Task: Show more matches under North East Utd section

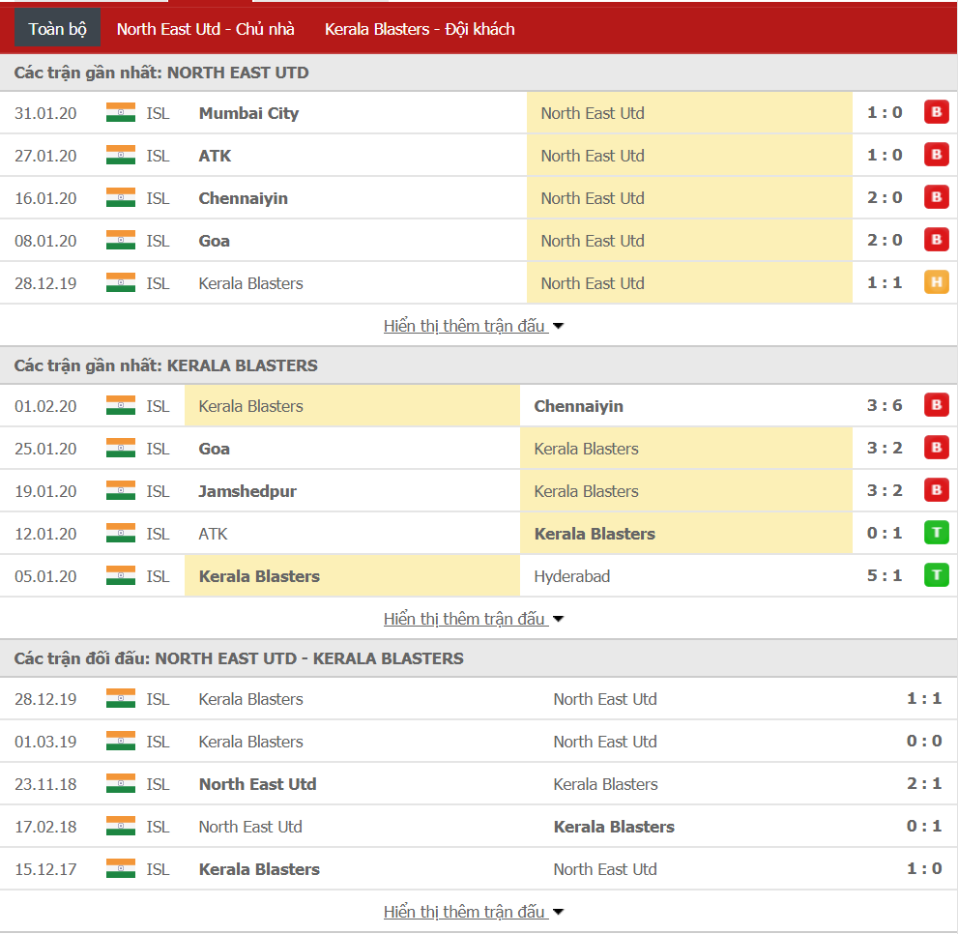Action: pos(473,326)
